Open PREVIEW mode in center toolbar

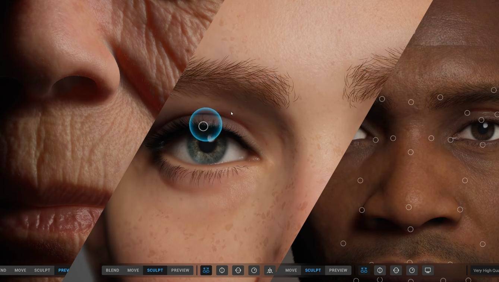pyautogui.click(x=180, y=270)
